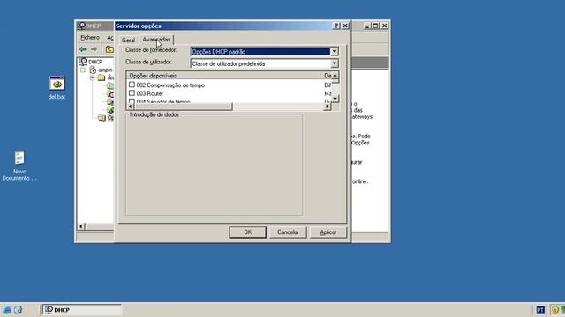This screenshot has width=565, height=317.
Task: Click DHCP taskbar button
Action: pyautogui.click(x=82, y=310)
